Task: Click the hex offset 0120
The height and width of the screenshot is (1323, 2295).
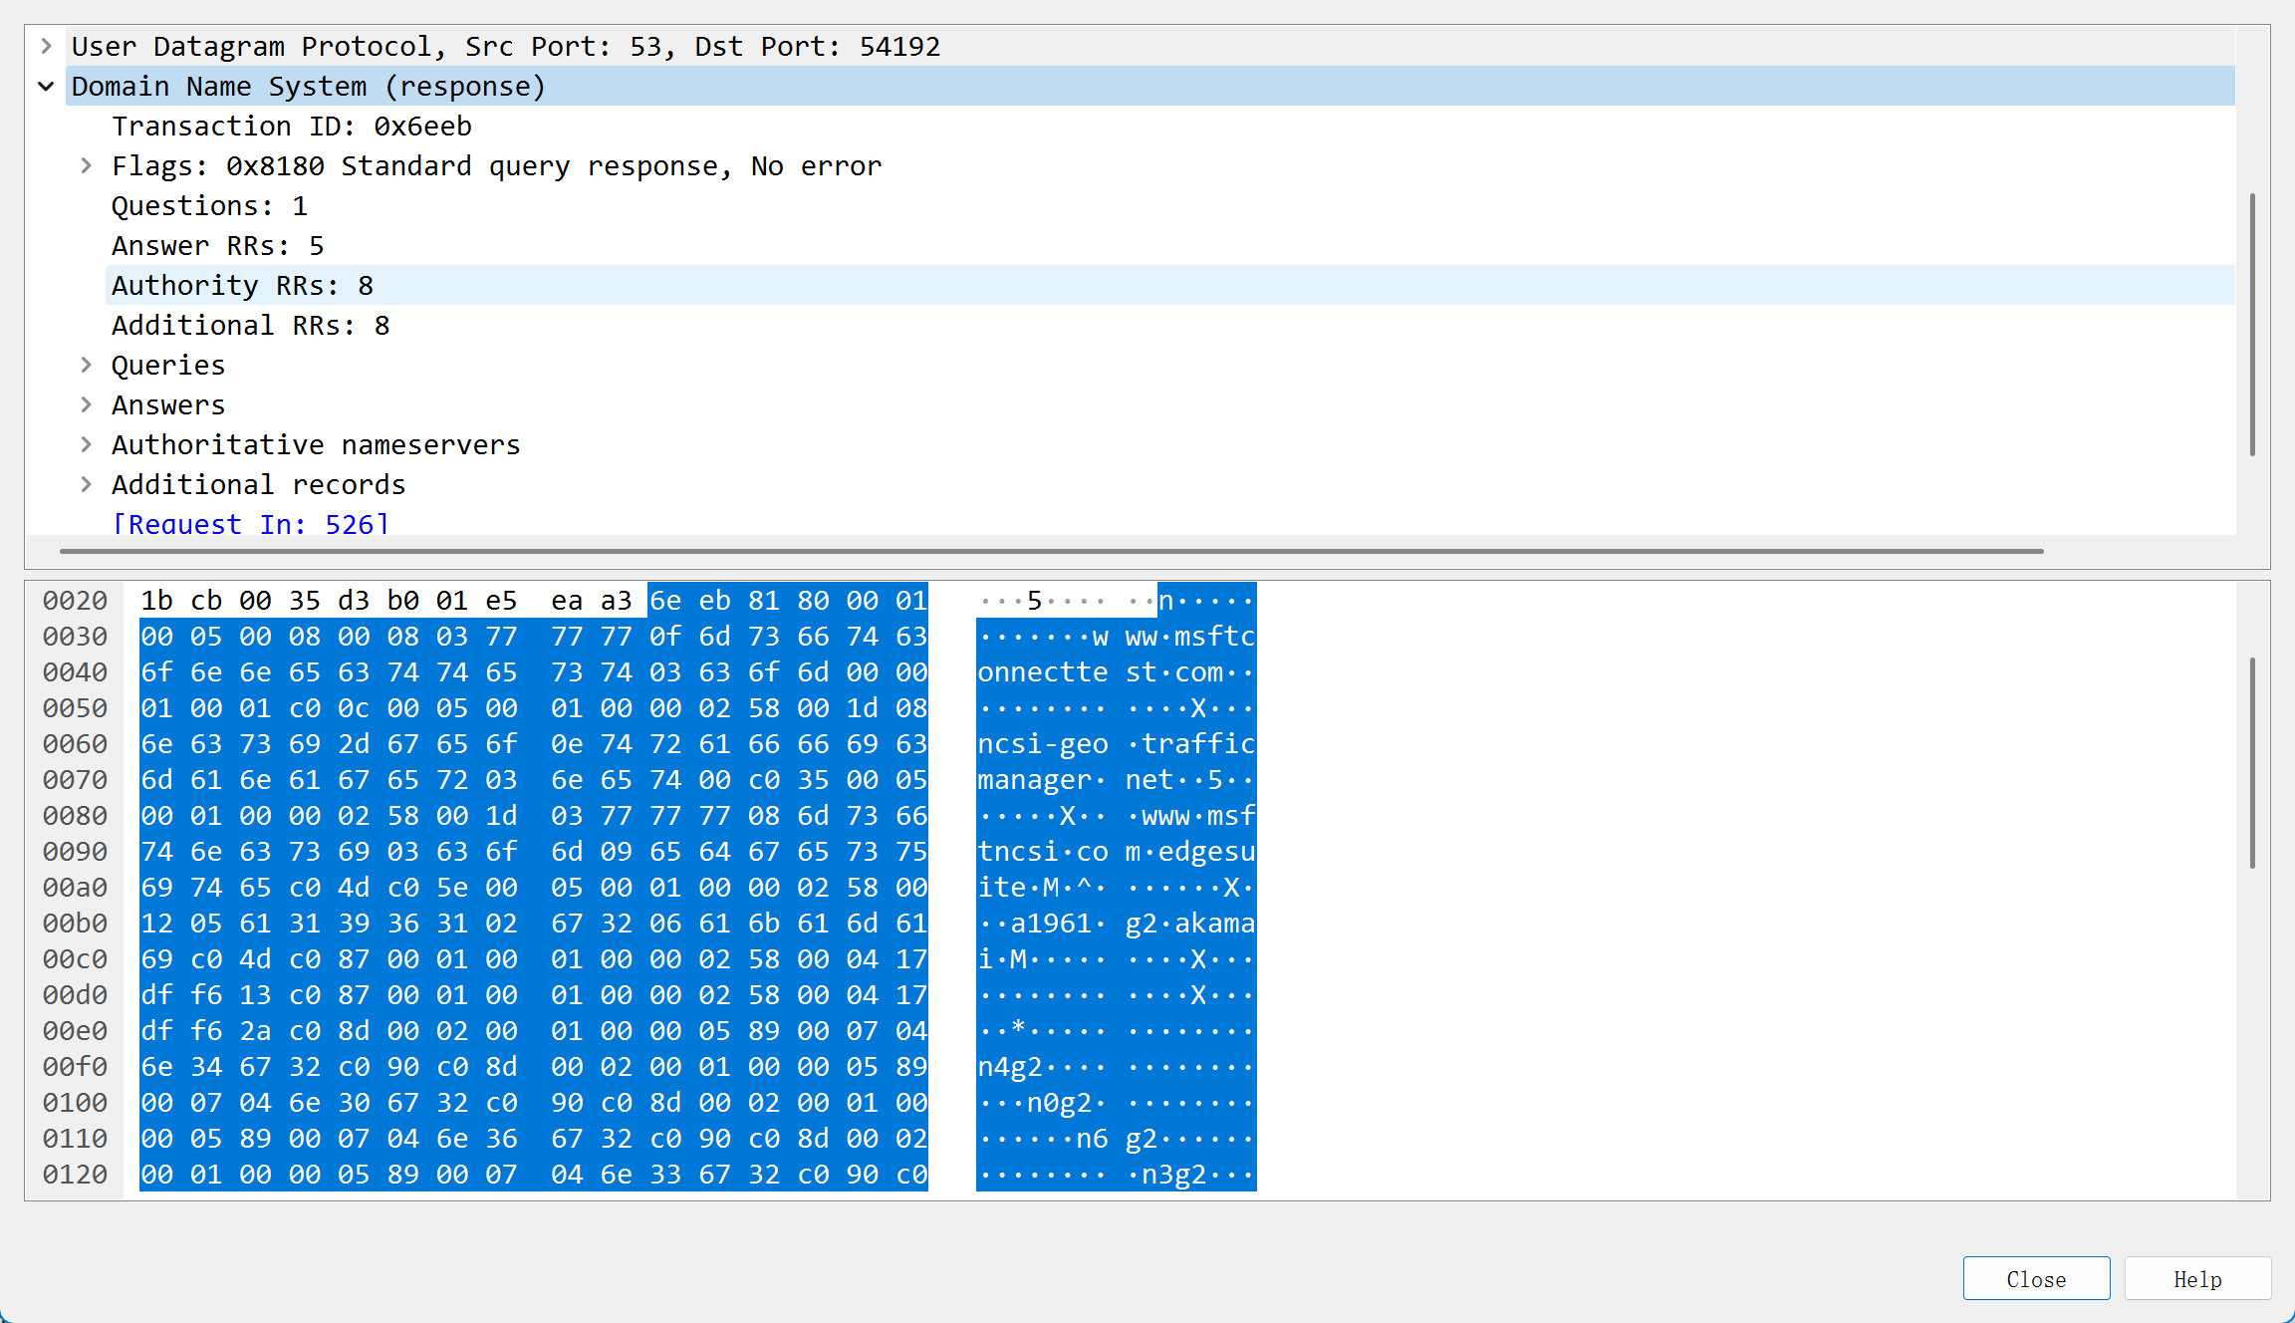Action: point(75,1174)
